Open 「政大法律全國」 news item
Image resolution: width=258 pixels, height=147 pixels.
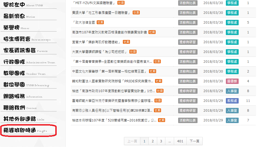[84, 23]
